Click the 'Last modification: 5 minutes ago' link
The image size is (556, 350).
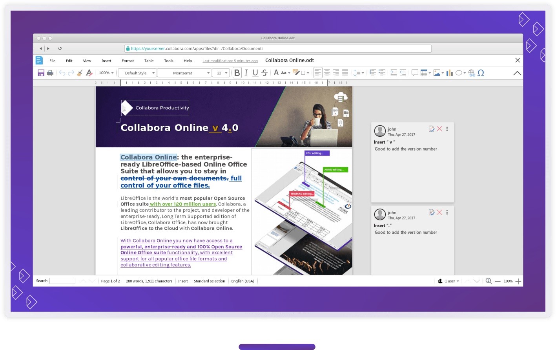[x=230, y=61]
